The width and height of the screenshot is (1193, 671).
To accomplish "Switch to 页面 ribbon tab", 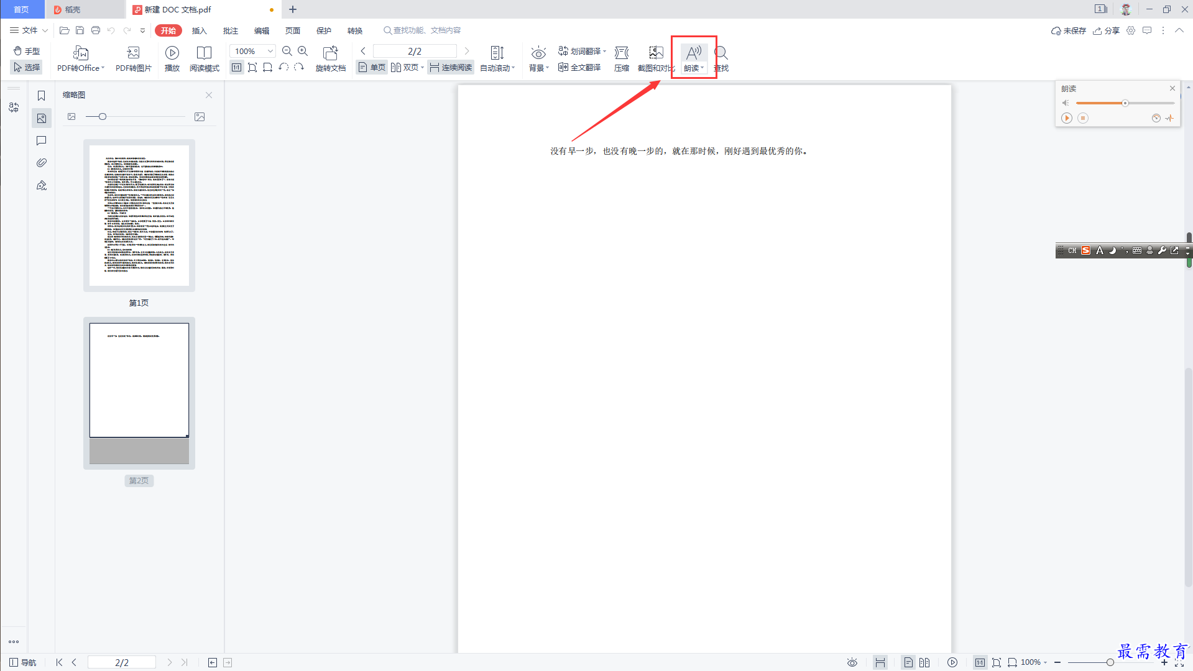I will (x=293, y=30).
